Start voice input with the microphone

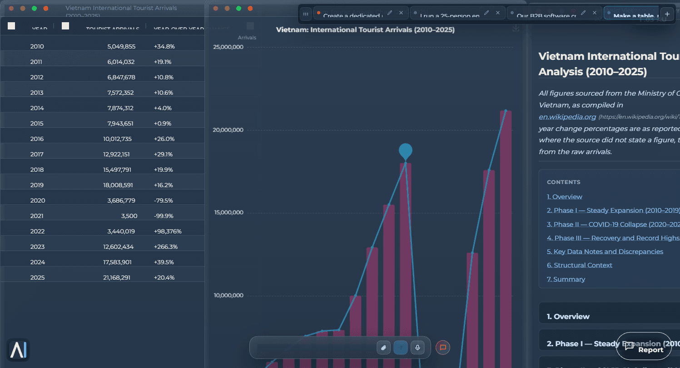coord(417,348)
